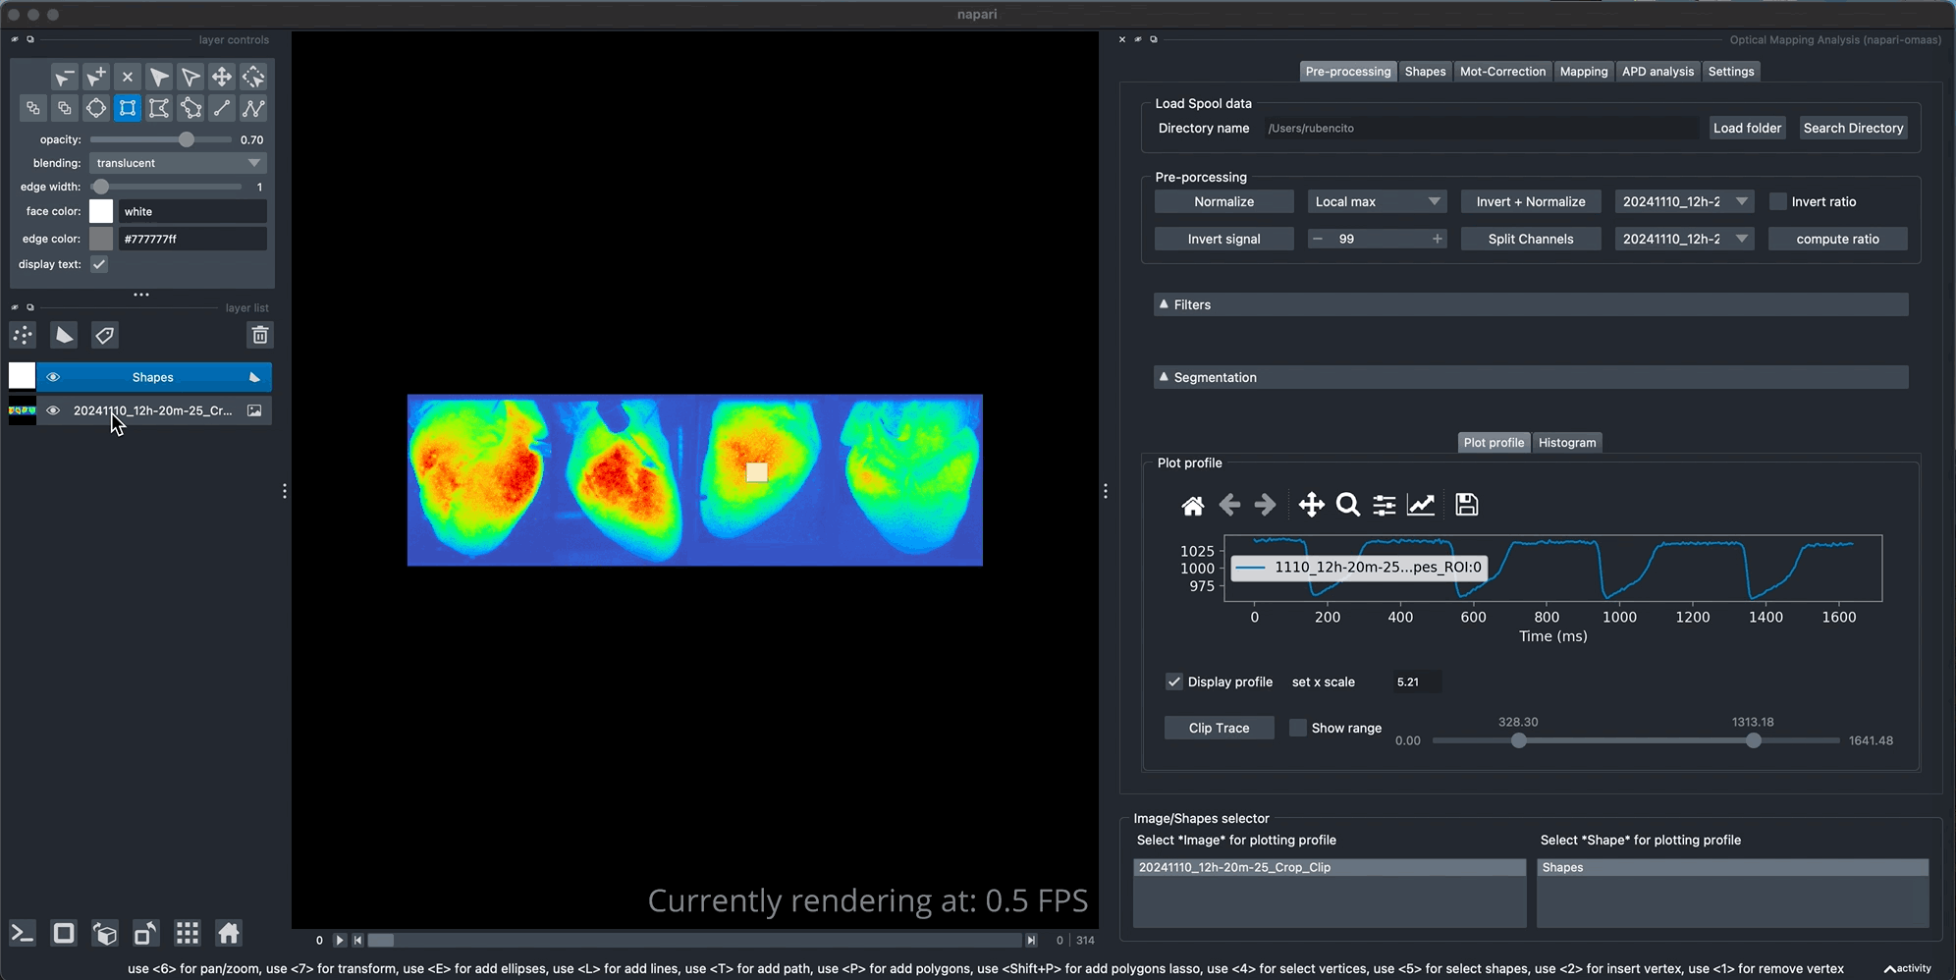Delete selected layer with trash icon

tap(260, 336)
